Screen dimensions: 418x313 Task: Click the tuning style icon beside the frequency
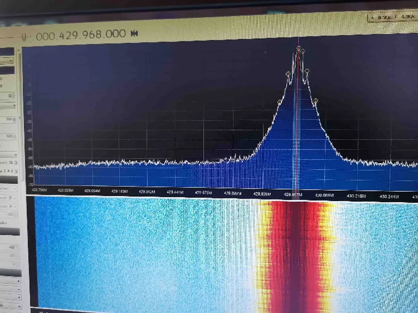pos(134,33)
